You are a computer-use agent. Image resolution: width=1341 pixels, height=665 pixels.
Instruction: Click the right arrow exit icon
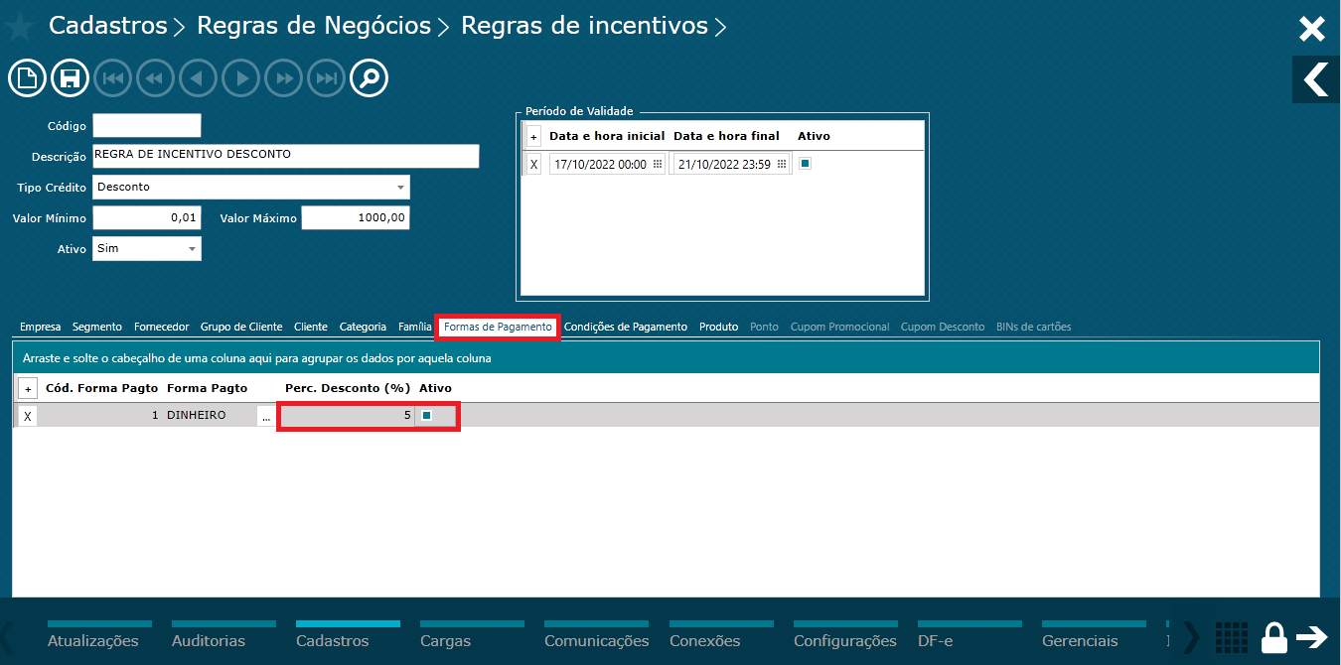point(1312,637)
